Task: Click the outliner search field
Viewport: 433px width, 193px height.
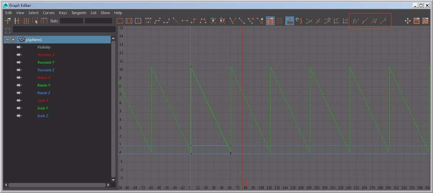Action: pos(64,29)
